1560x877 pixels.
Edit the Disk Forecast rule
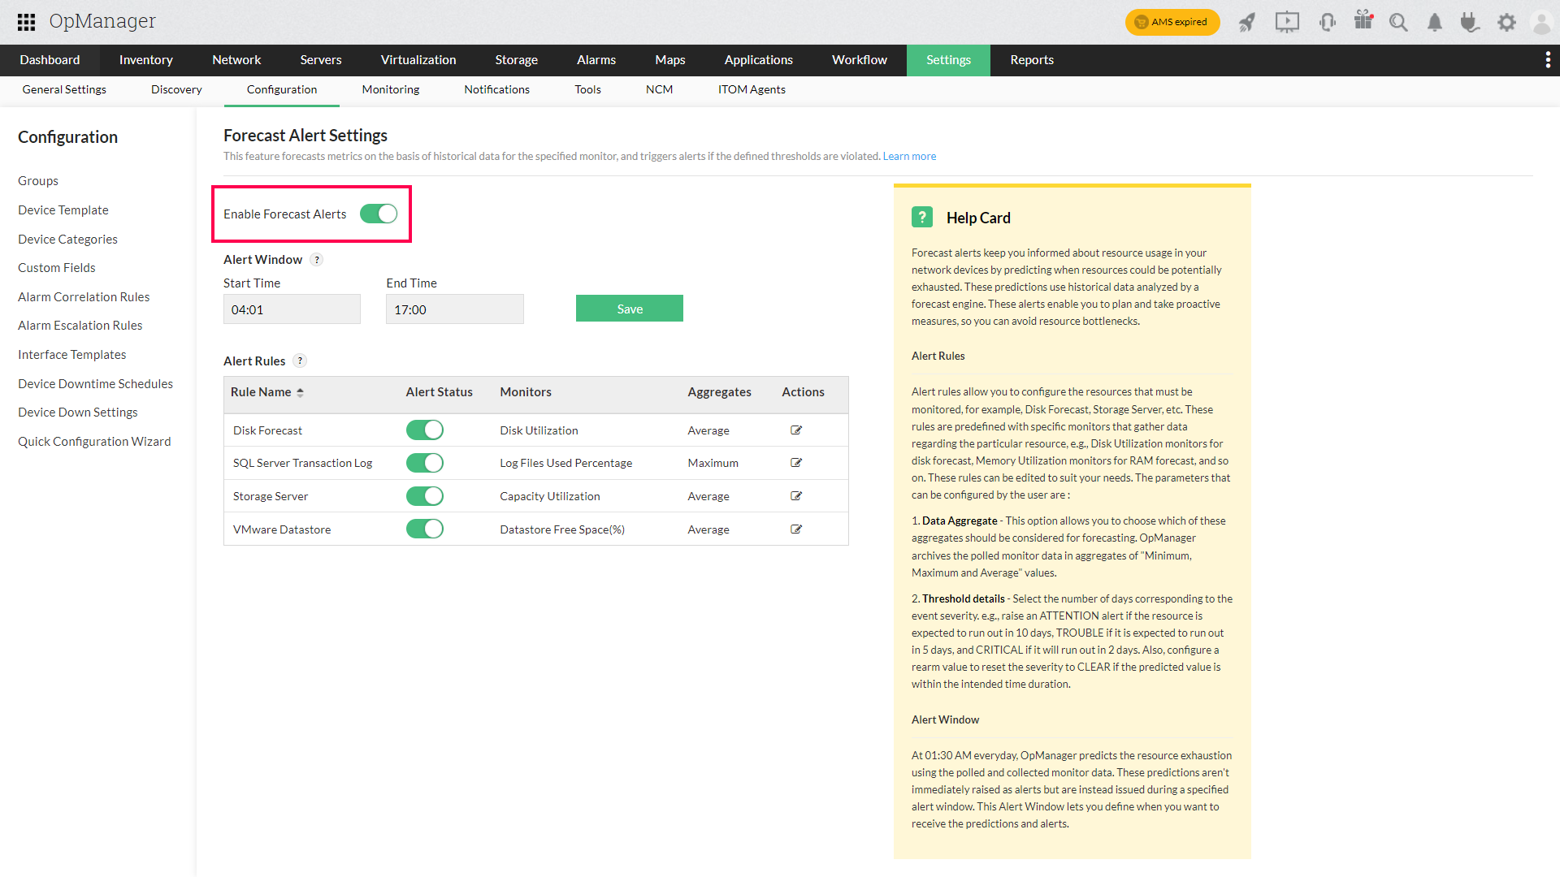pos(796,430)
